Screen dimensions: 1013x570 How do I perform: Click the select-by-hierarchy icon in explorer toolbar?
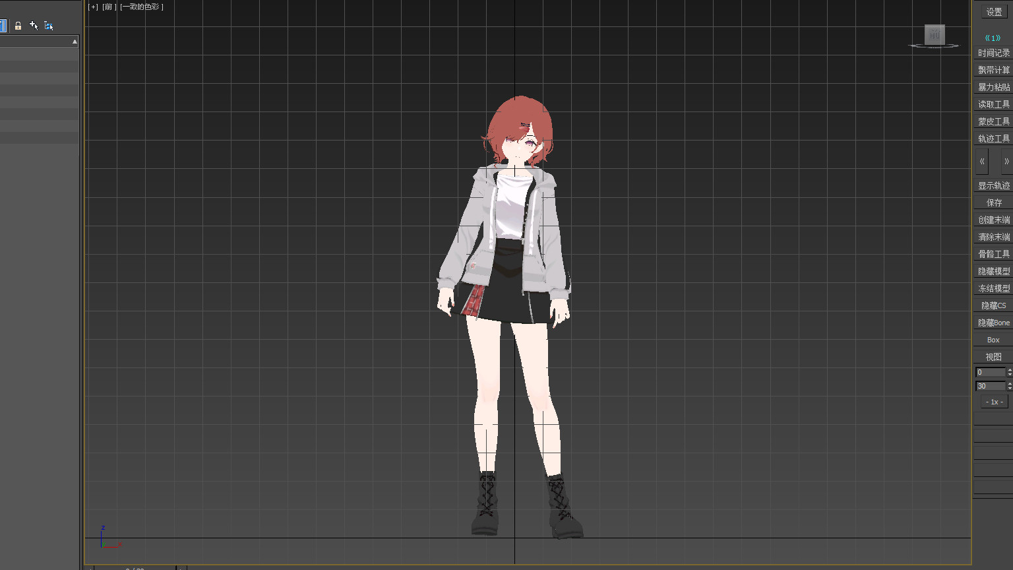[x=49, y=26]
